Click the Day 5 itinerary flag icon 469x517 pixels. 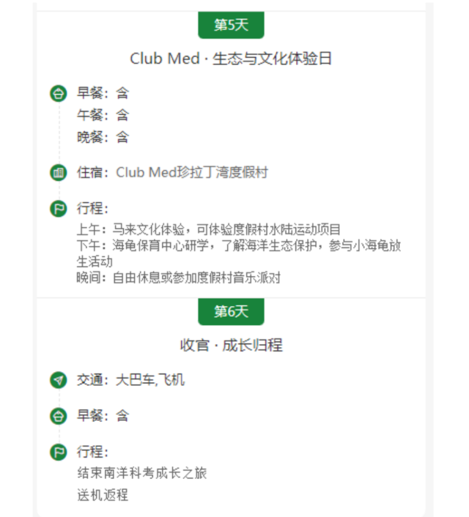[x=59, y=209]
